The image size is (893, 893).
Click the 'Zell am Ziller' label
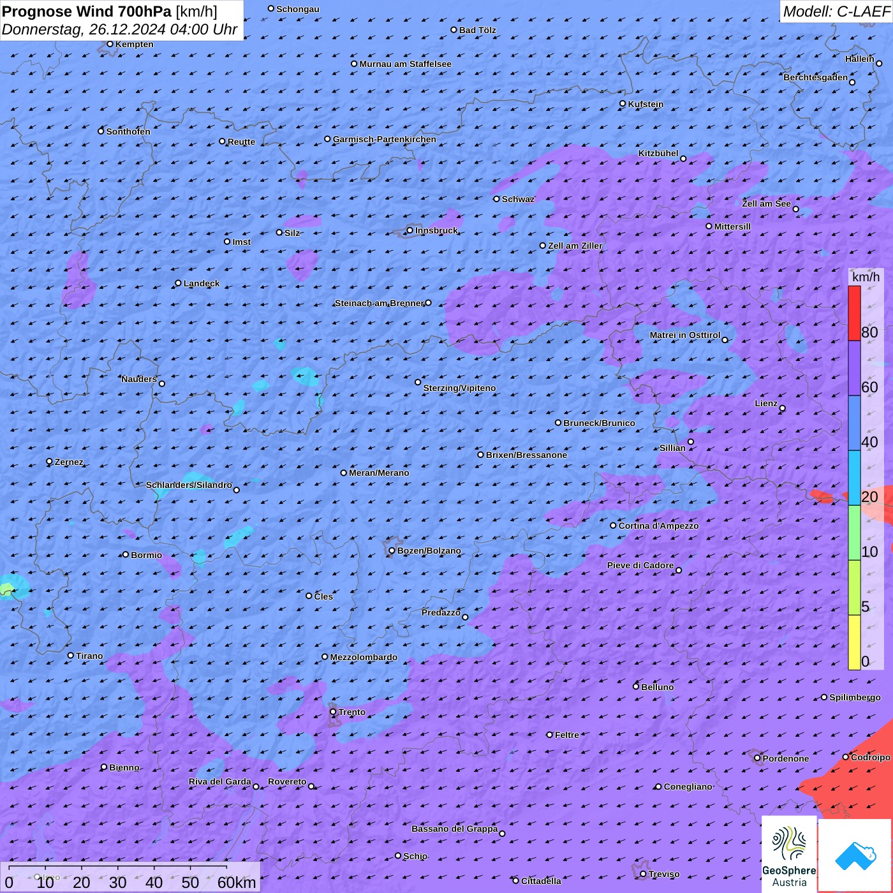(x=575, y=246)
